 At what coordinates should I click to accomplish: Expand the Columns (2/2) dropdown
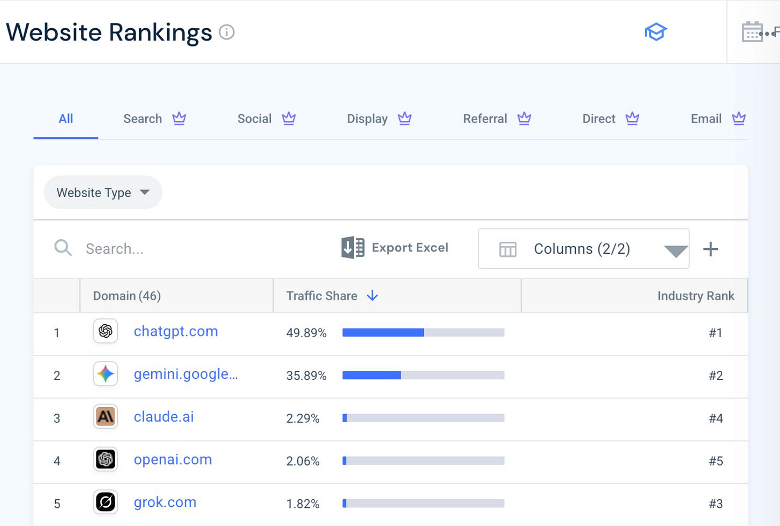tap(583, 249)
